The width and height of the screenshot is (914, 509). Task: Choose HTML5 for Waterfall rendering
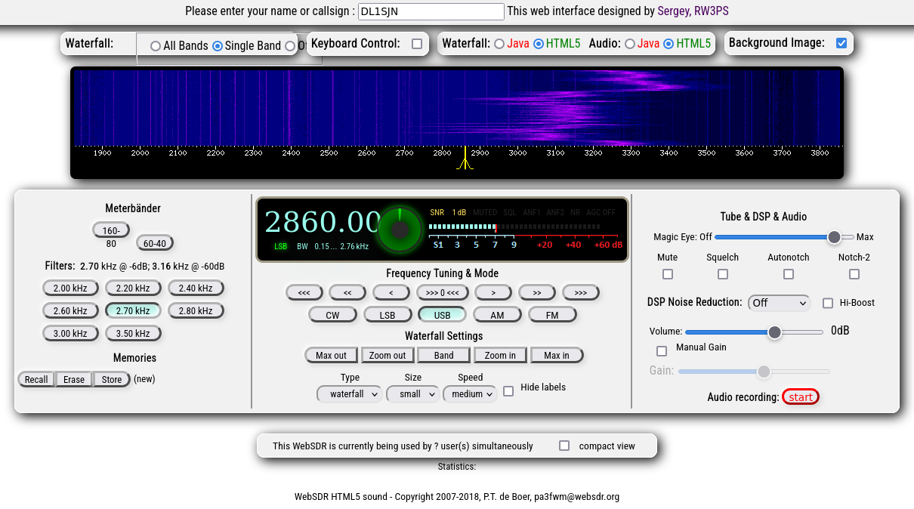[539, 44]
